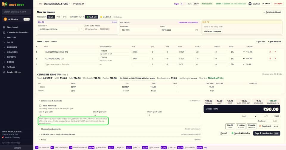Click the Type name, code or barcode field

(x=71, y=64)
